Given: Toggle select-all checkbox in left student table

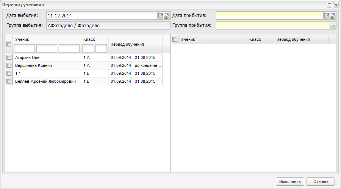Looking at the screenshot, I should (9, 44).
